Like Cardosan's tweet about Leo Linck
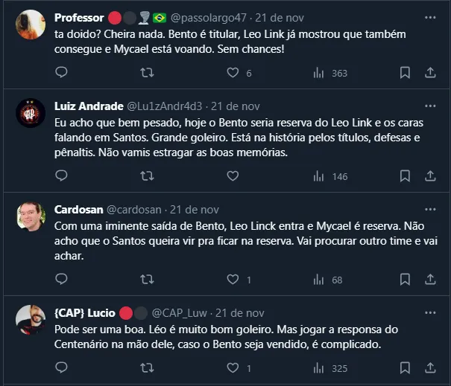 [x=233, y=280]
